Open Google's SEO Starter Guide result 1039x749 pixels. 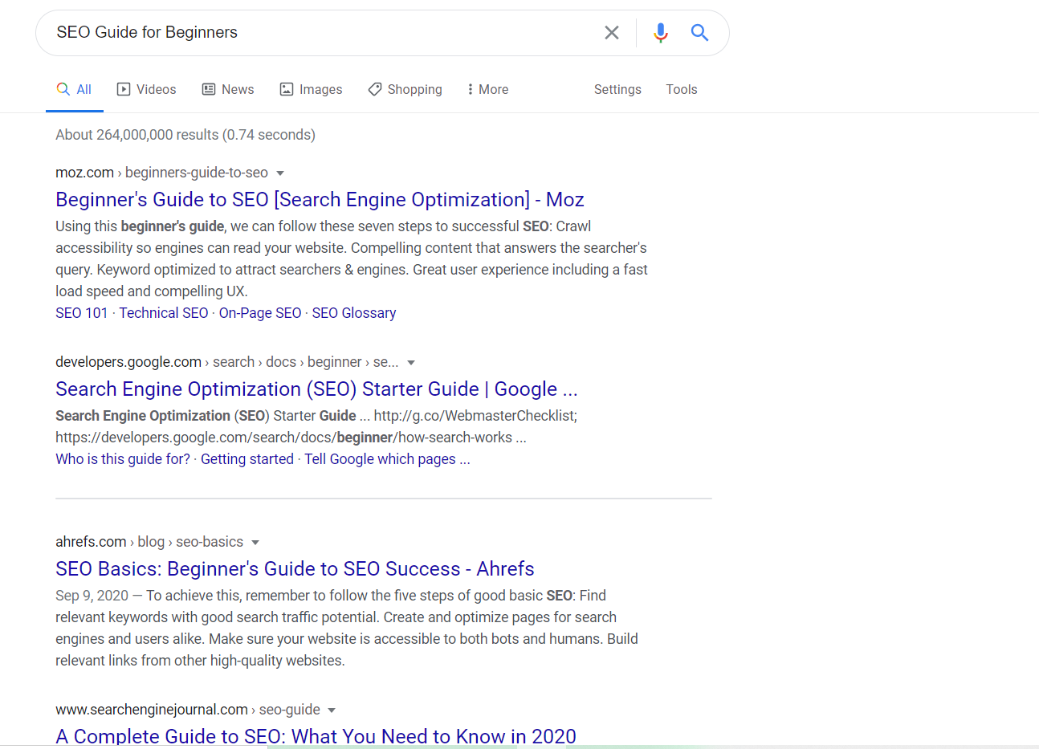pyautogui.click(x=316, y=389)
